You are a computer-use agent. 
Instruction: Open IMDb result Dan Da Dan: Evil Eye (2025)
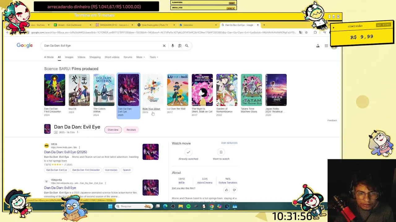65,152
